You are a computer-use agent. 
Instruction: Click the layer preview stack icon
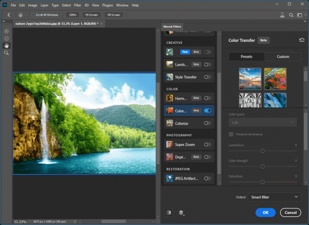pos(181,212)
